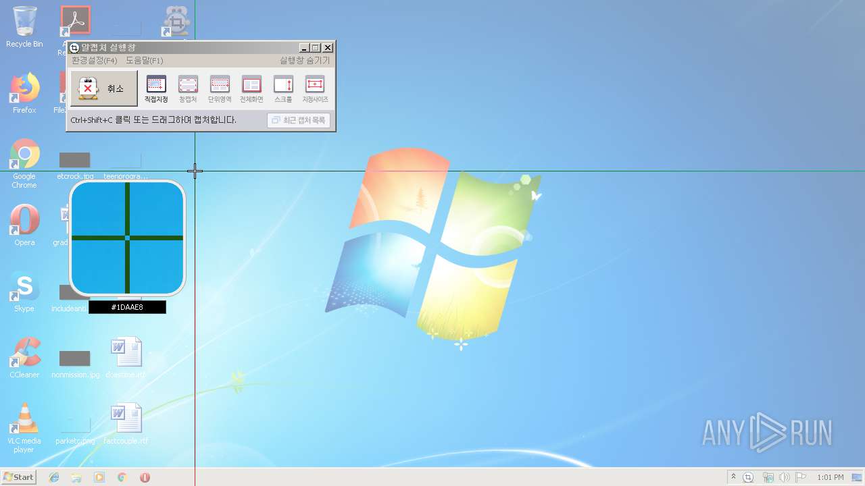Select the 스크롤 scroll capture icon

point(283,89)
